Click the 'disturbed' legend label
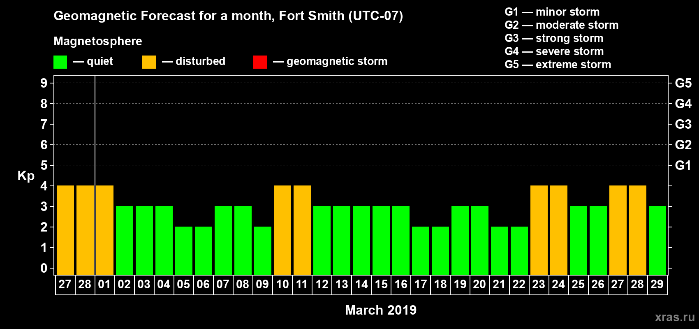699x329 pixels. 200,61
